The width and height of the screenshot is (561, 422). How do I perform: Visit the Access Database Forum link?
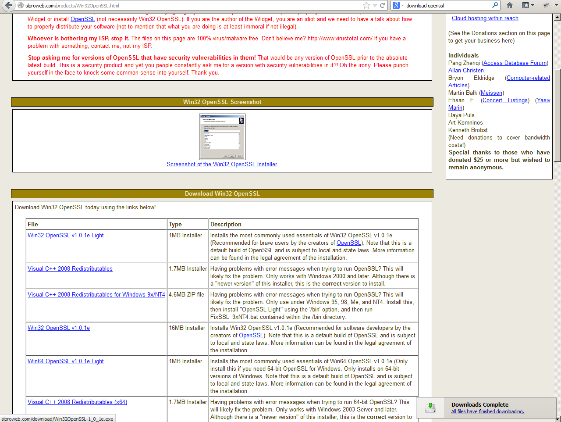[x=515, y=63]
